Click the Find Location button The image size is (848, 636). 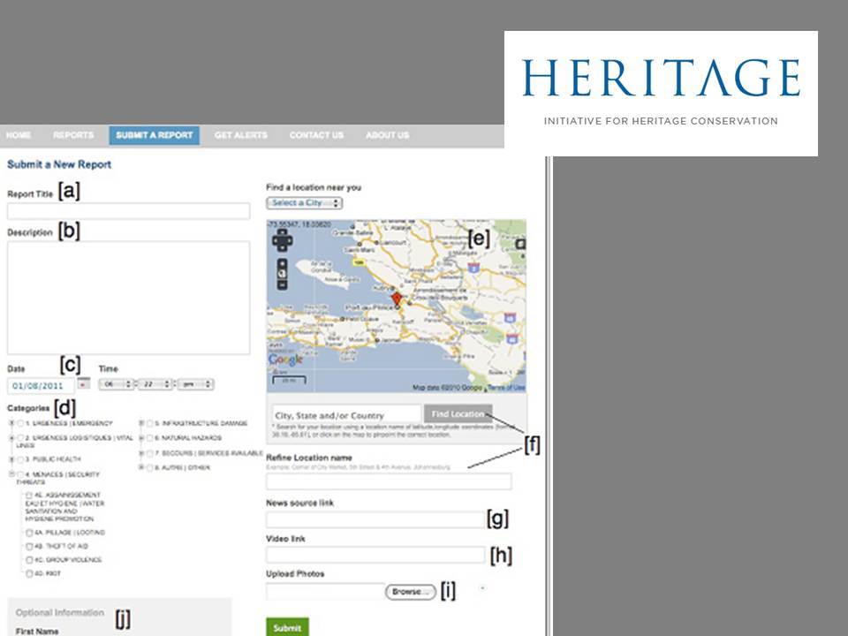[458, 414]
